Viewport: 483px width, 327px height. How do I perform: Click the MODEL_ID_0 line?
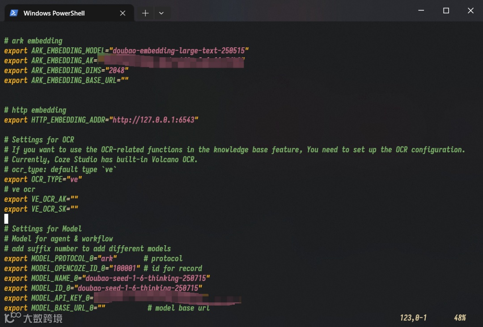pos(103,288)
